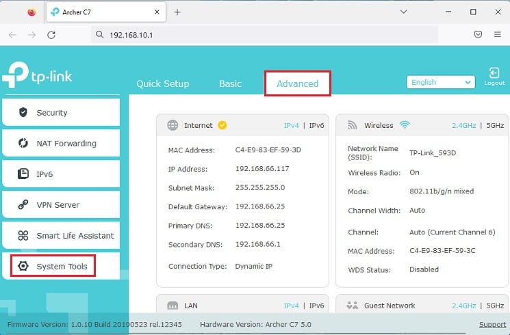Image resolution: width=510 pixels, height=335 pixels.
Task: Click the Logout label
Action: click(x=494, y=83)
